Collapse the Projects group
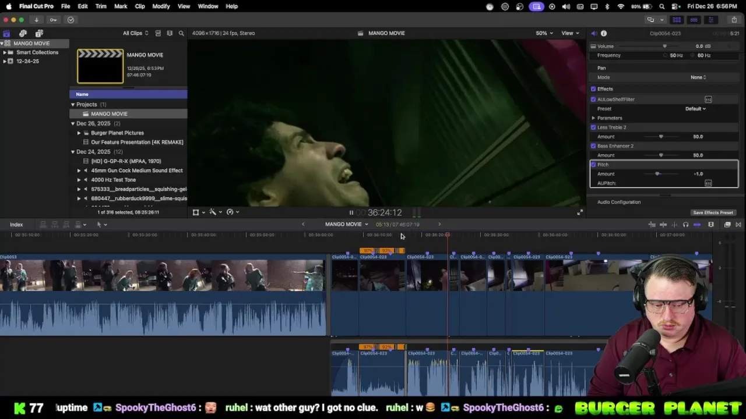The height and width of the screenshot is (419, 746). point(73,105)
